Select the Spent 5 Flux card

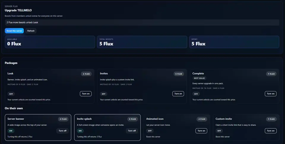click(234, 42)
